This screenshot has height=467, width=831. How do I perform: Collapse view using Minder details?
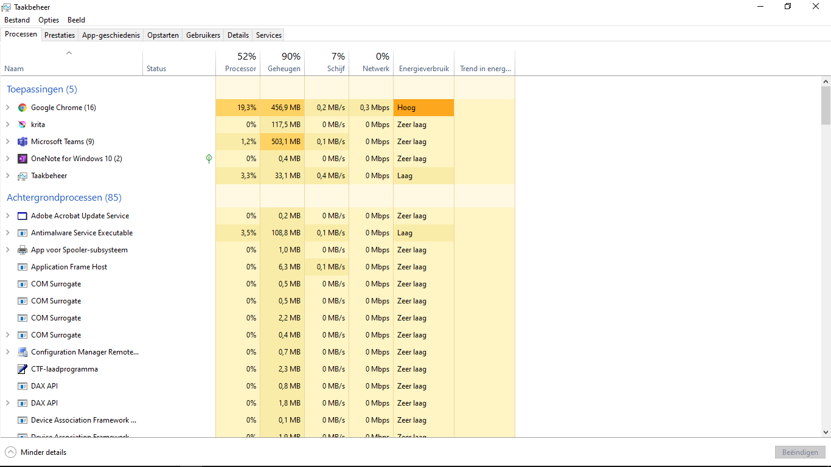tap(35, 452)
